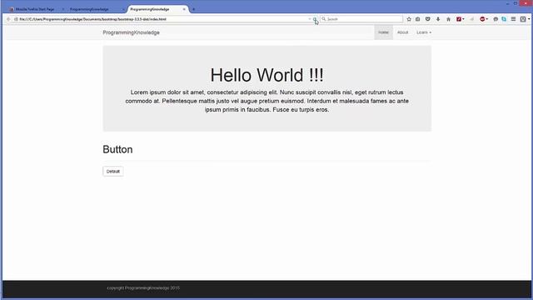Click the browser back arrow button
Image resolution: width=533 pixels, height=300 pixels.
pos(8,19)
